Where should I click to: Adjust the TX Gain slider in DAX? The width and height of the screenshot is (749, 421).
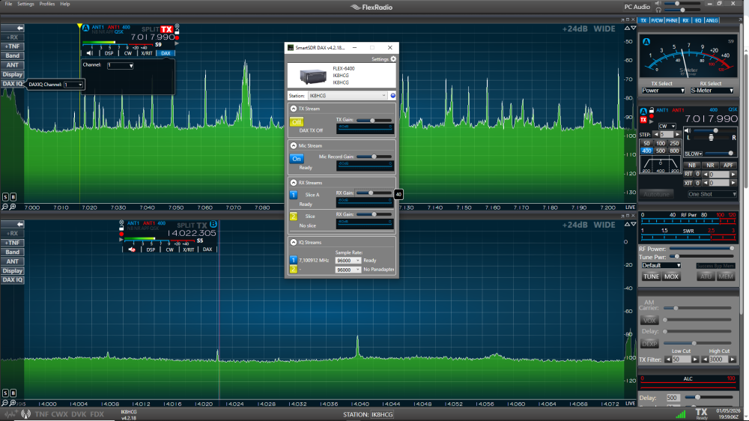(x=374, y=121)
